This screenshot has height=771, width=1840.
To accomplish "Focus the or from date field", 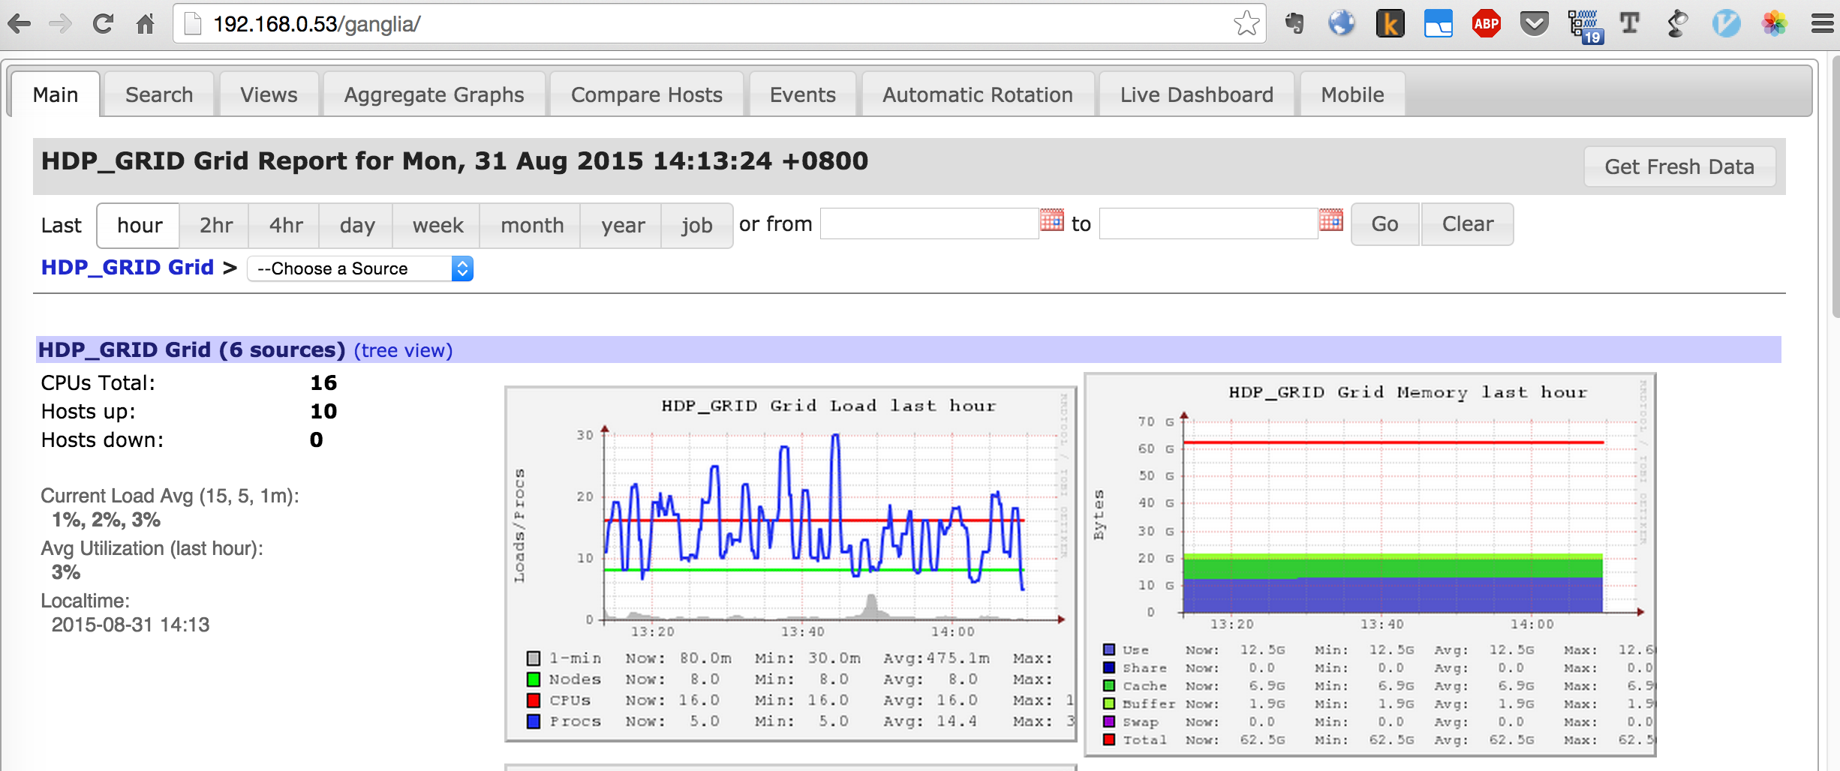I will [x=929, y=223].
